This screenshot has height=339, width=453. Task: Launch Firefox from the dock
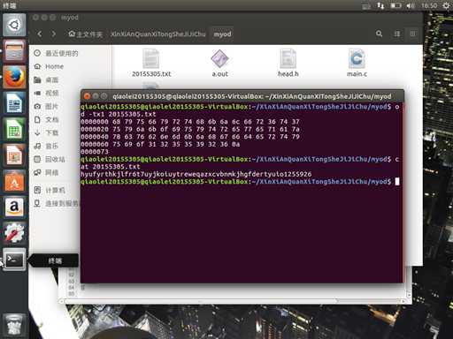tap(14, 77)
